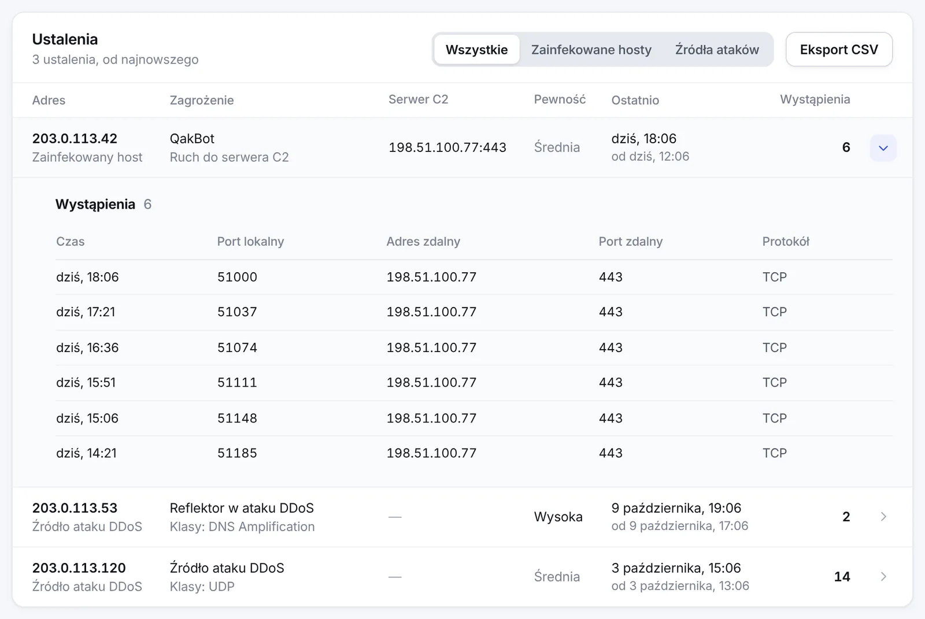925x619 pixels.
Task: Click the Protokół header
Action: tap(786, 242)
